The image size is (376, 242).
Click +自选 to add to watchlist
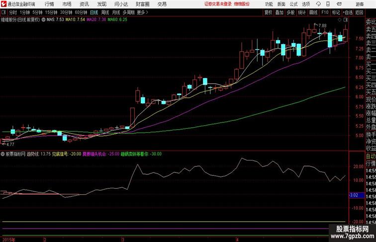coord(348,12)
